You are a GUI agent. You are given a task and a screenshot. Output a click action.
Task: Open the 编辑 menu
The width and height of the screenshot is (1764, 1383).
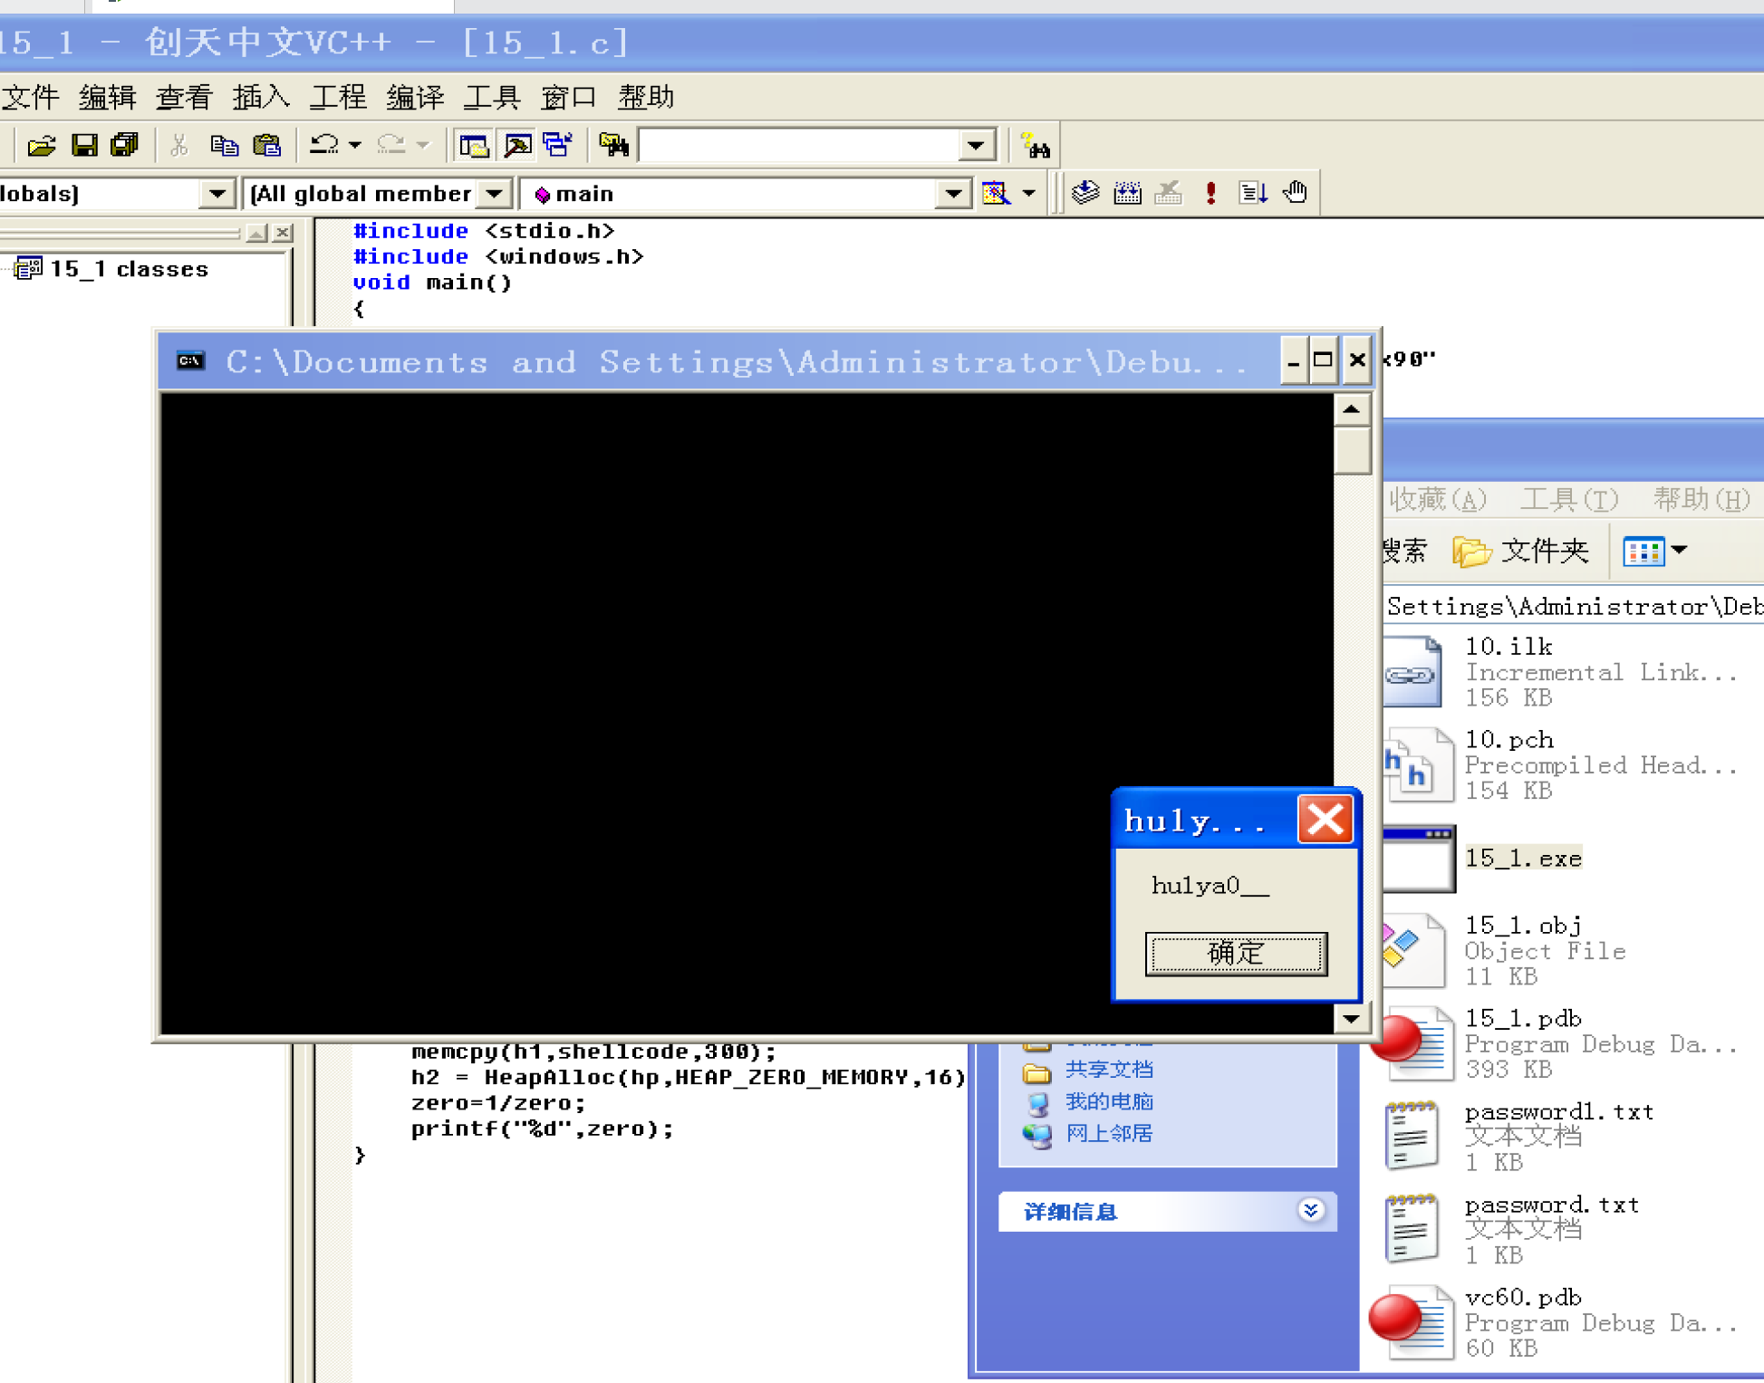107,97
